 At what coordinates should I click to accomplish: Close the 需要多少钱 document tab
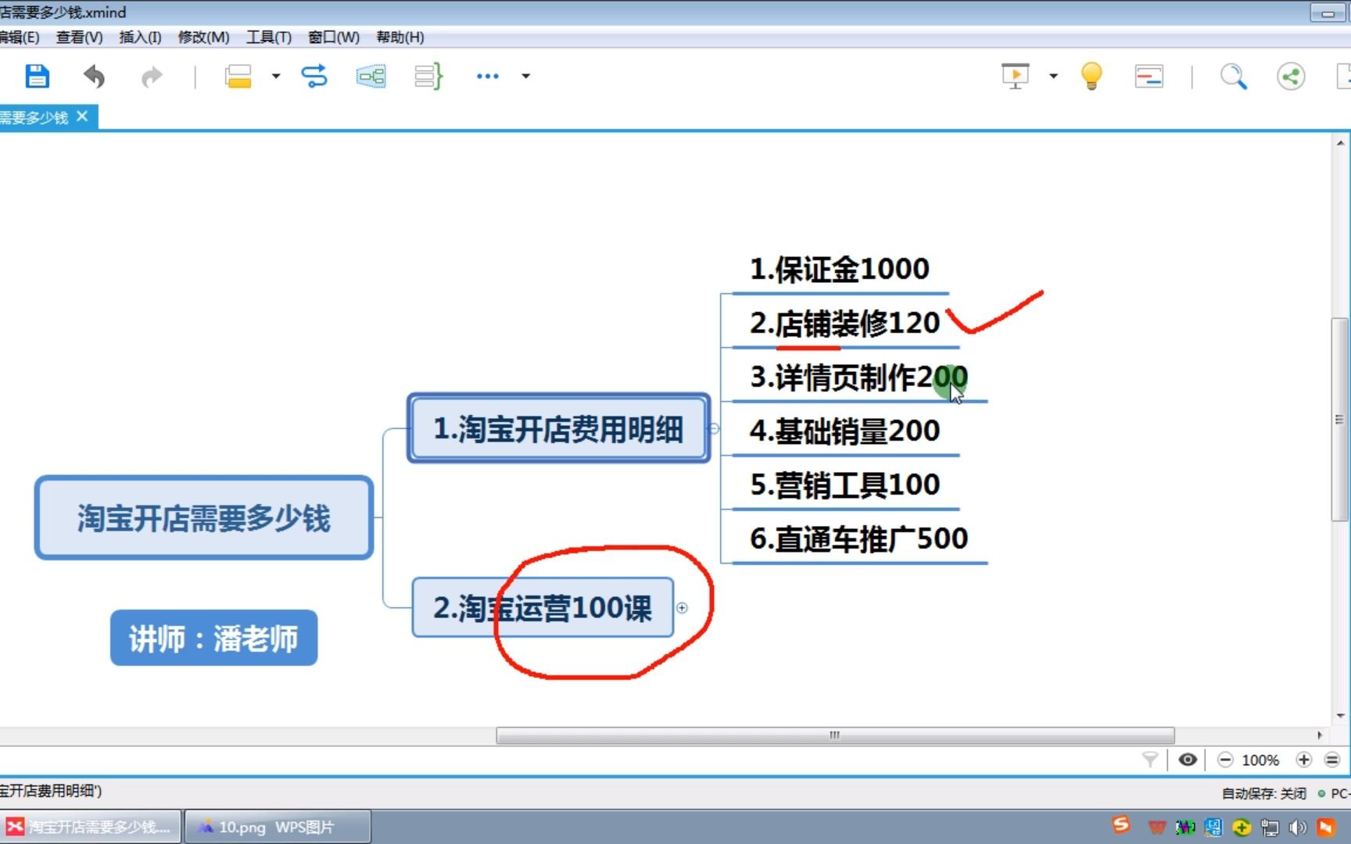pos(82,116)
